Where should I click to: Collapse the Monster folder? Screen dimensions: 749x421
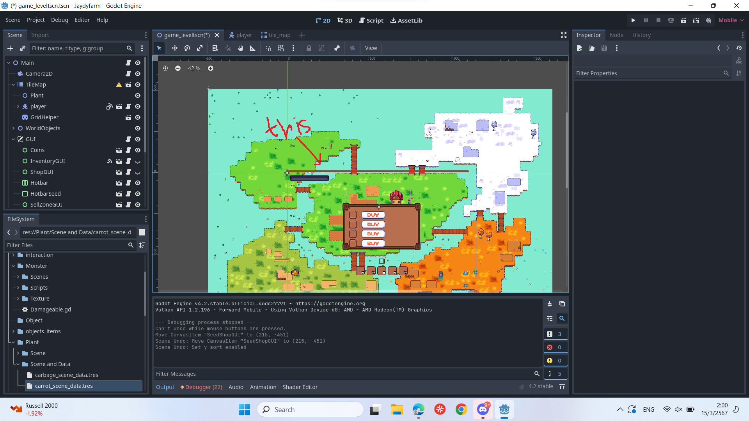(13, 266)
